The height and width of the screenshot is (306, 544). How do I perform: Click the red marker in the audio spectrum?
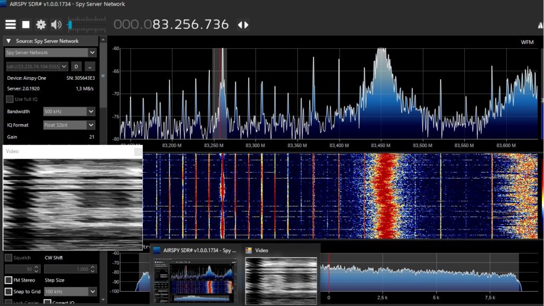(329, 273)
